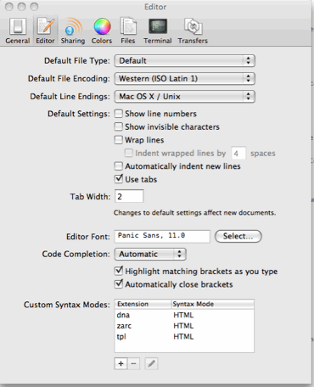The image size is (314, 387).
Task: Open the General preferences pane
Action: (x=18, y=31)
